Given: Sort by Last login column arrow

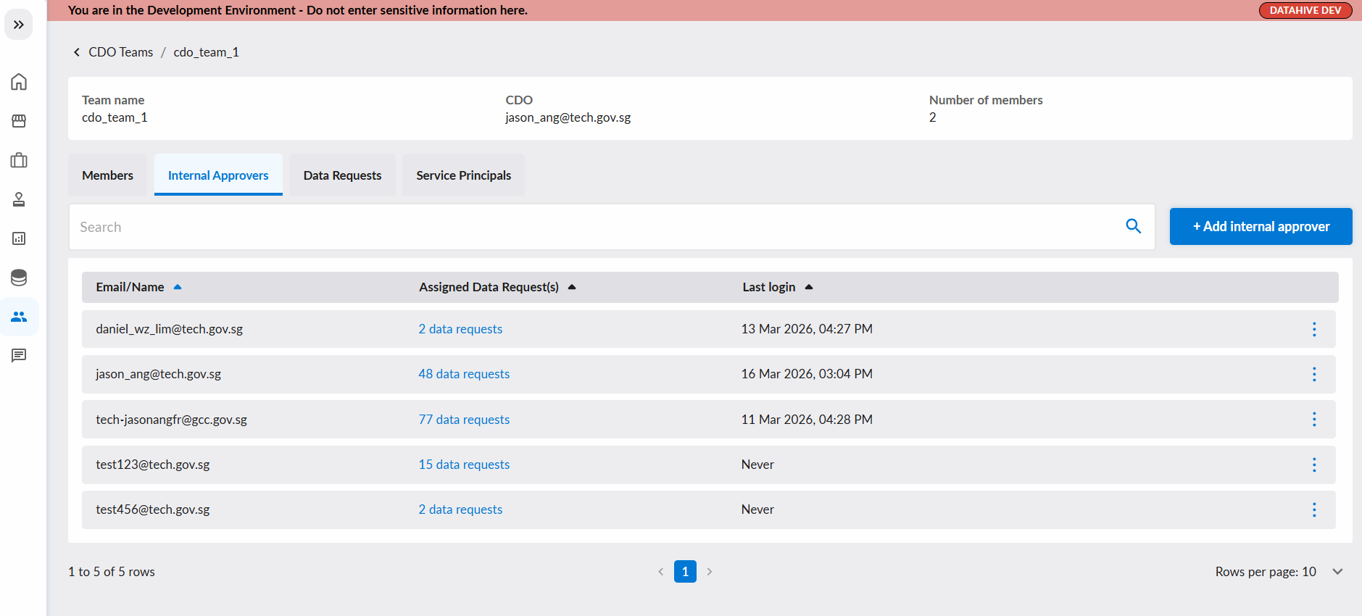Looking at the screenshot, I should [809, 287].
